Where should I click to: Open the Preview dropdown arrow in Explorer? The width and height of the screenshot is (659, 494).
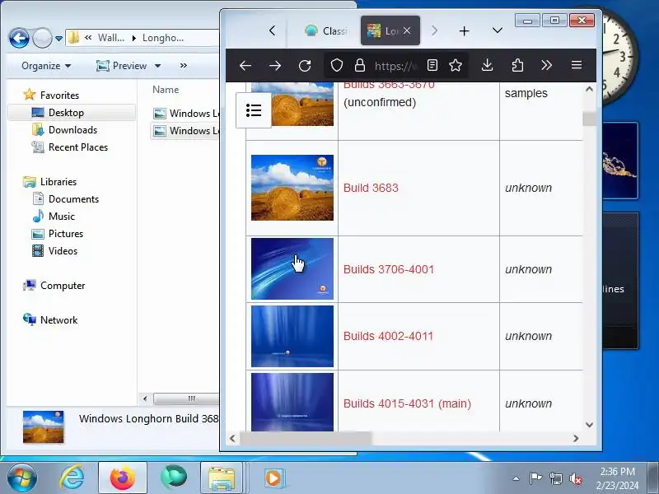pyautogui.click(x=157, y=66)
